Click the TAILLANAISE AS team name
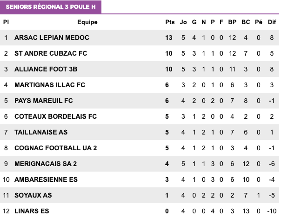This screenshot has width=281, height=224. point(41,132)
